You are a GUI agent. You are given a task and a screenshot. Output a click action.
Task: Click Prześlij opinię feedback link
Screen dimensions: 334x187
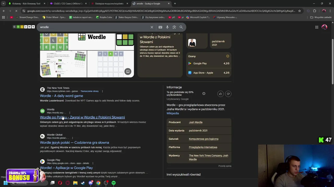[x=225, y=166]
